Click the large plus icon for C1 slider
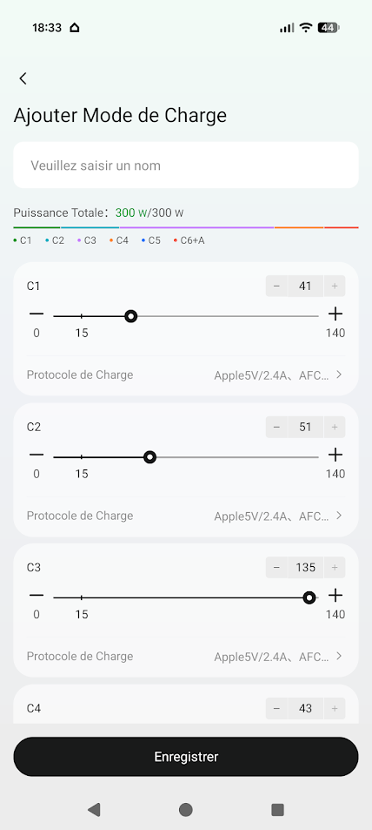 335,314
